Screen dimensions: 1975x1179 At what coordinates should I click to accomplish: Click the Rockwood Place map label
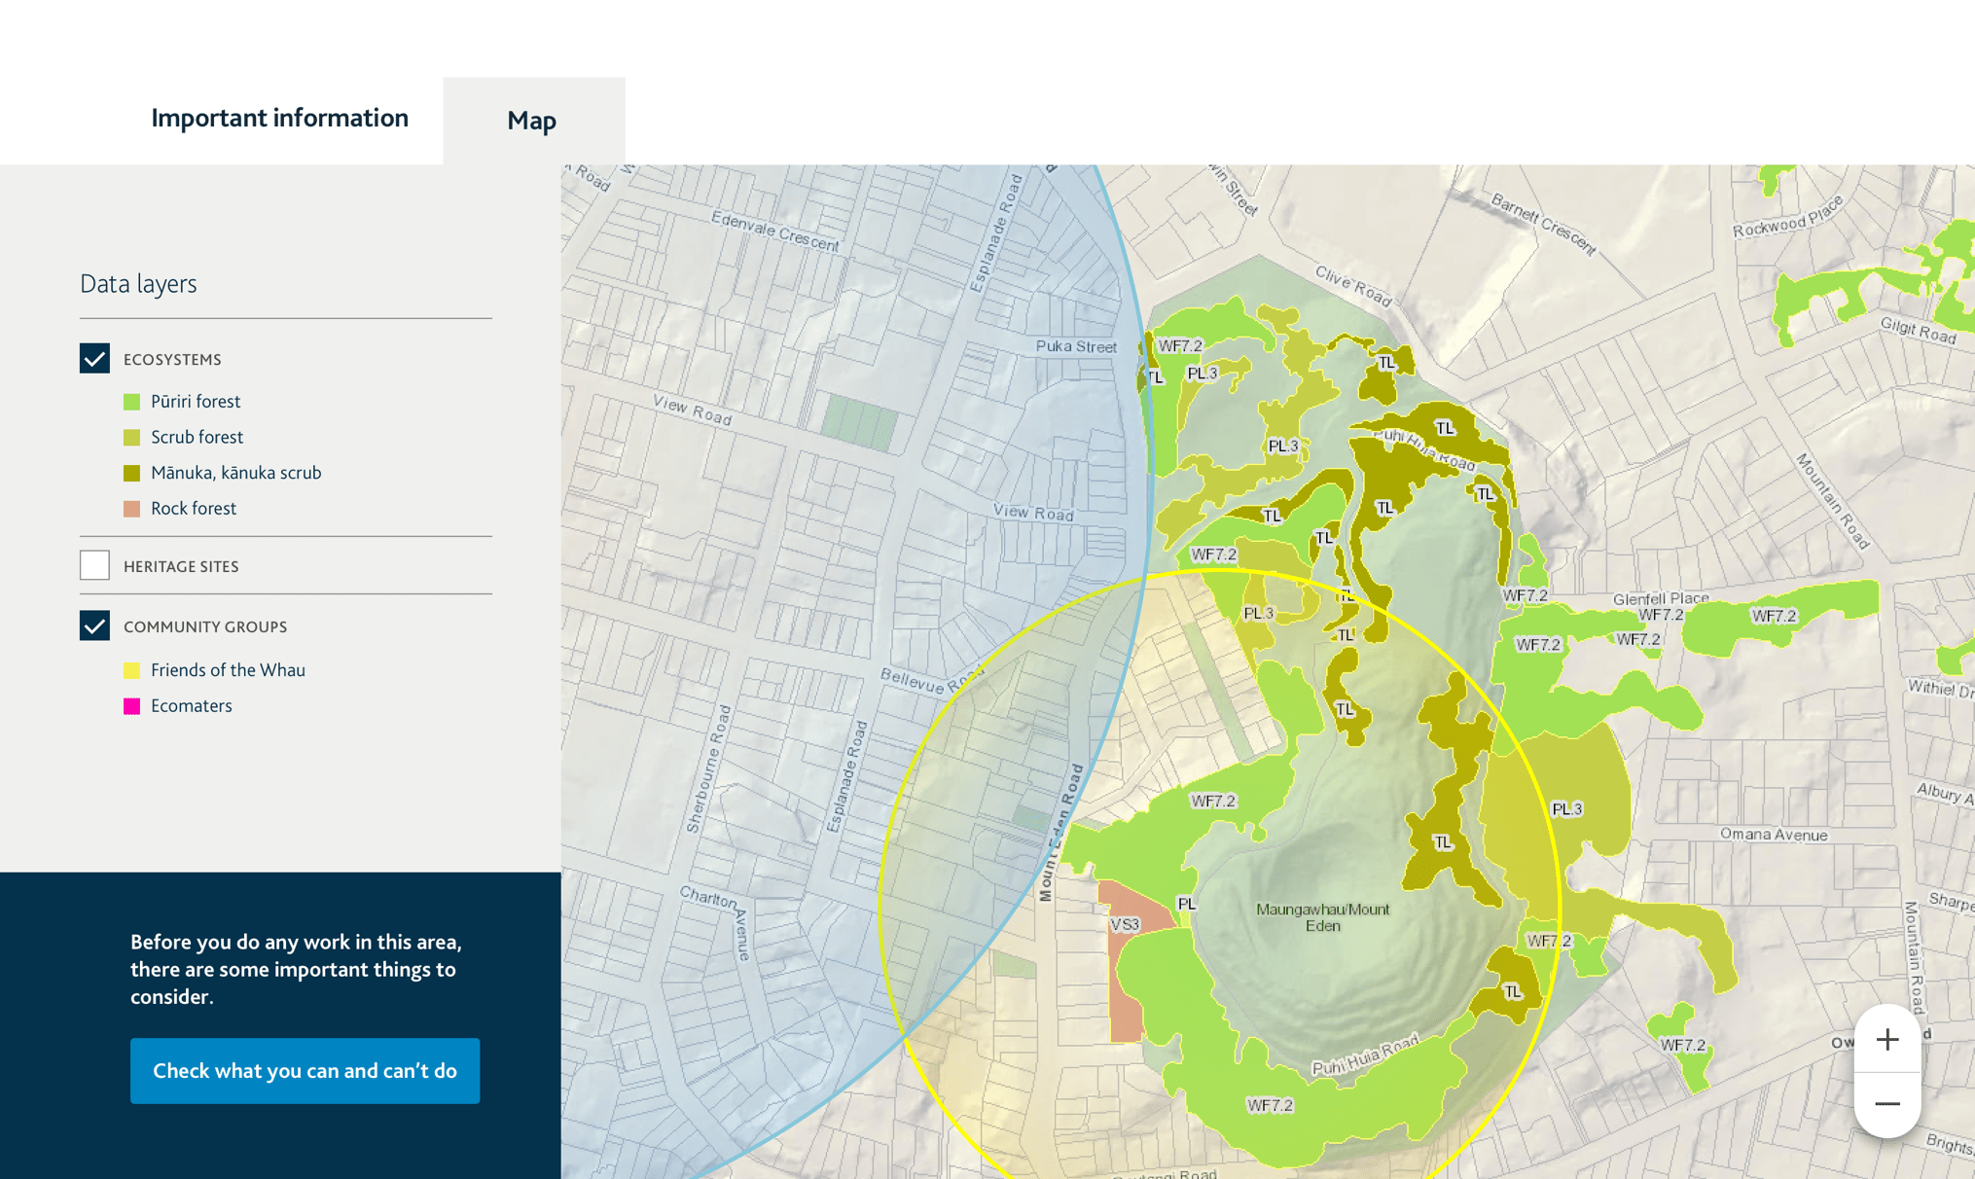(x=1788, y=217)
